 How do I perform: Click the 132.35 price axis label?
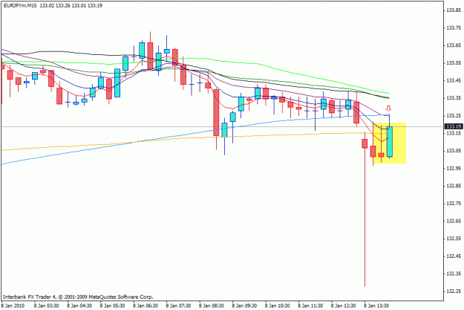454,274
